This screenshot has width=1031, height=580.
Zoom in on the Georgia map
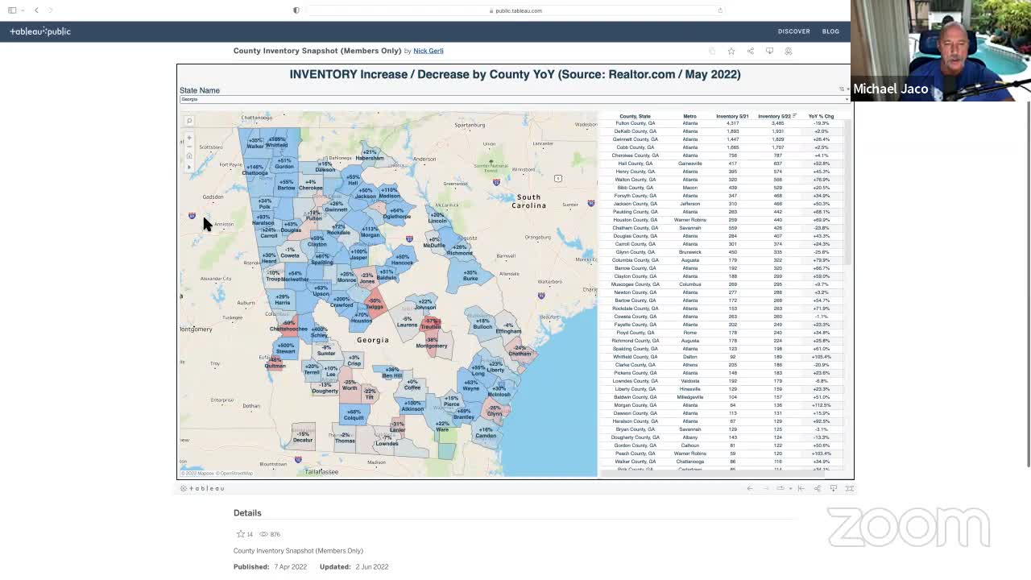tap(189, 138)
